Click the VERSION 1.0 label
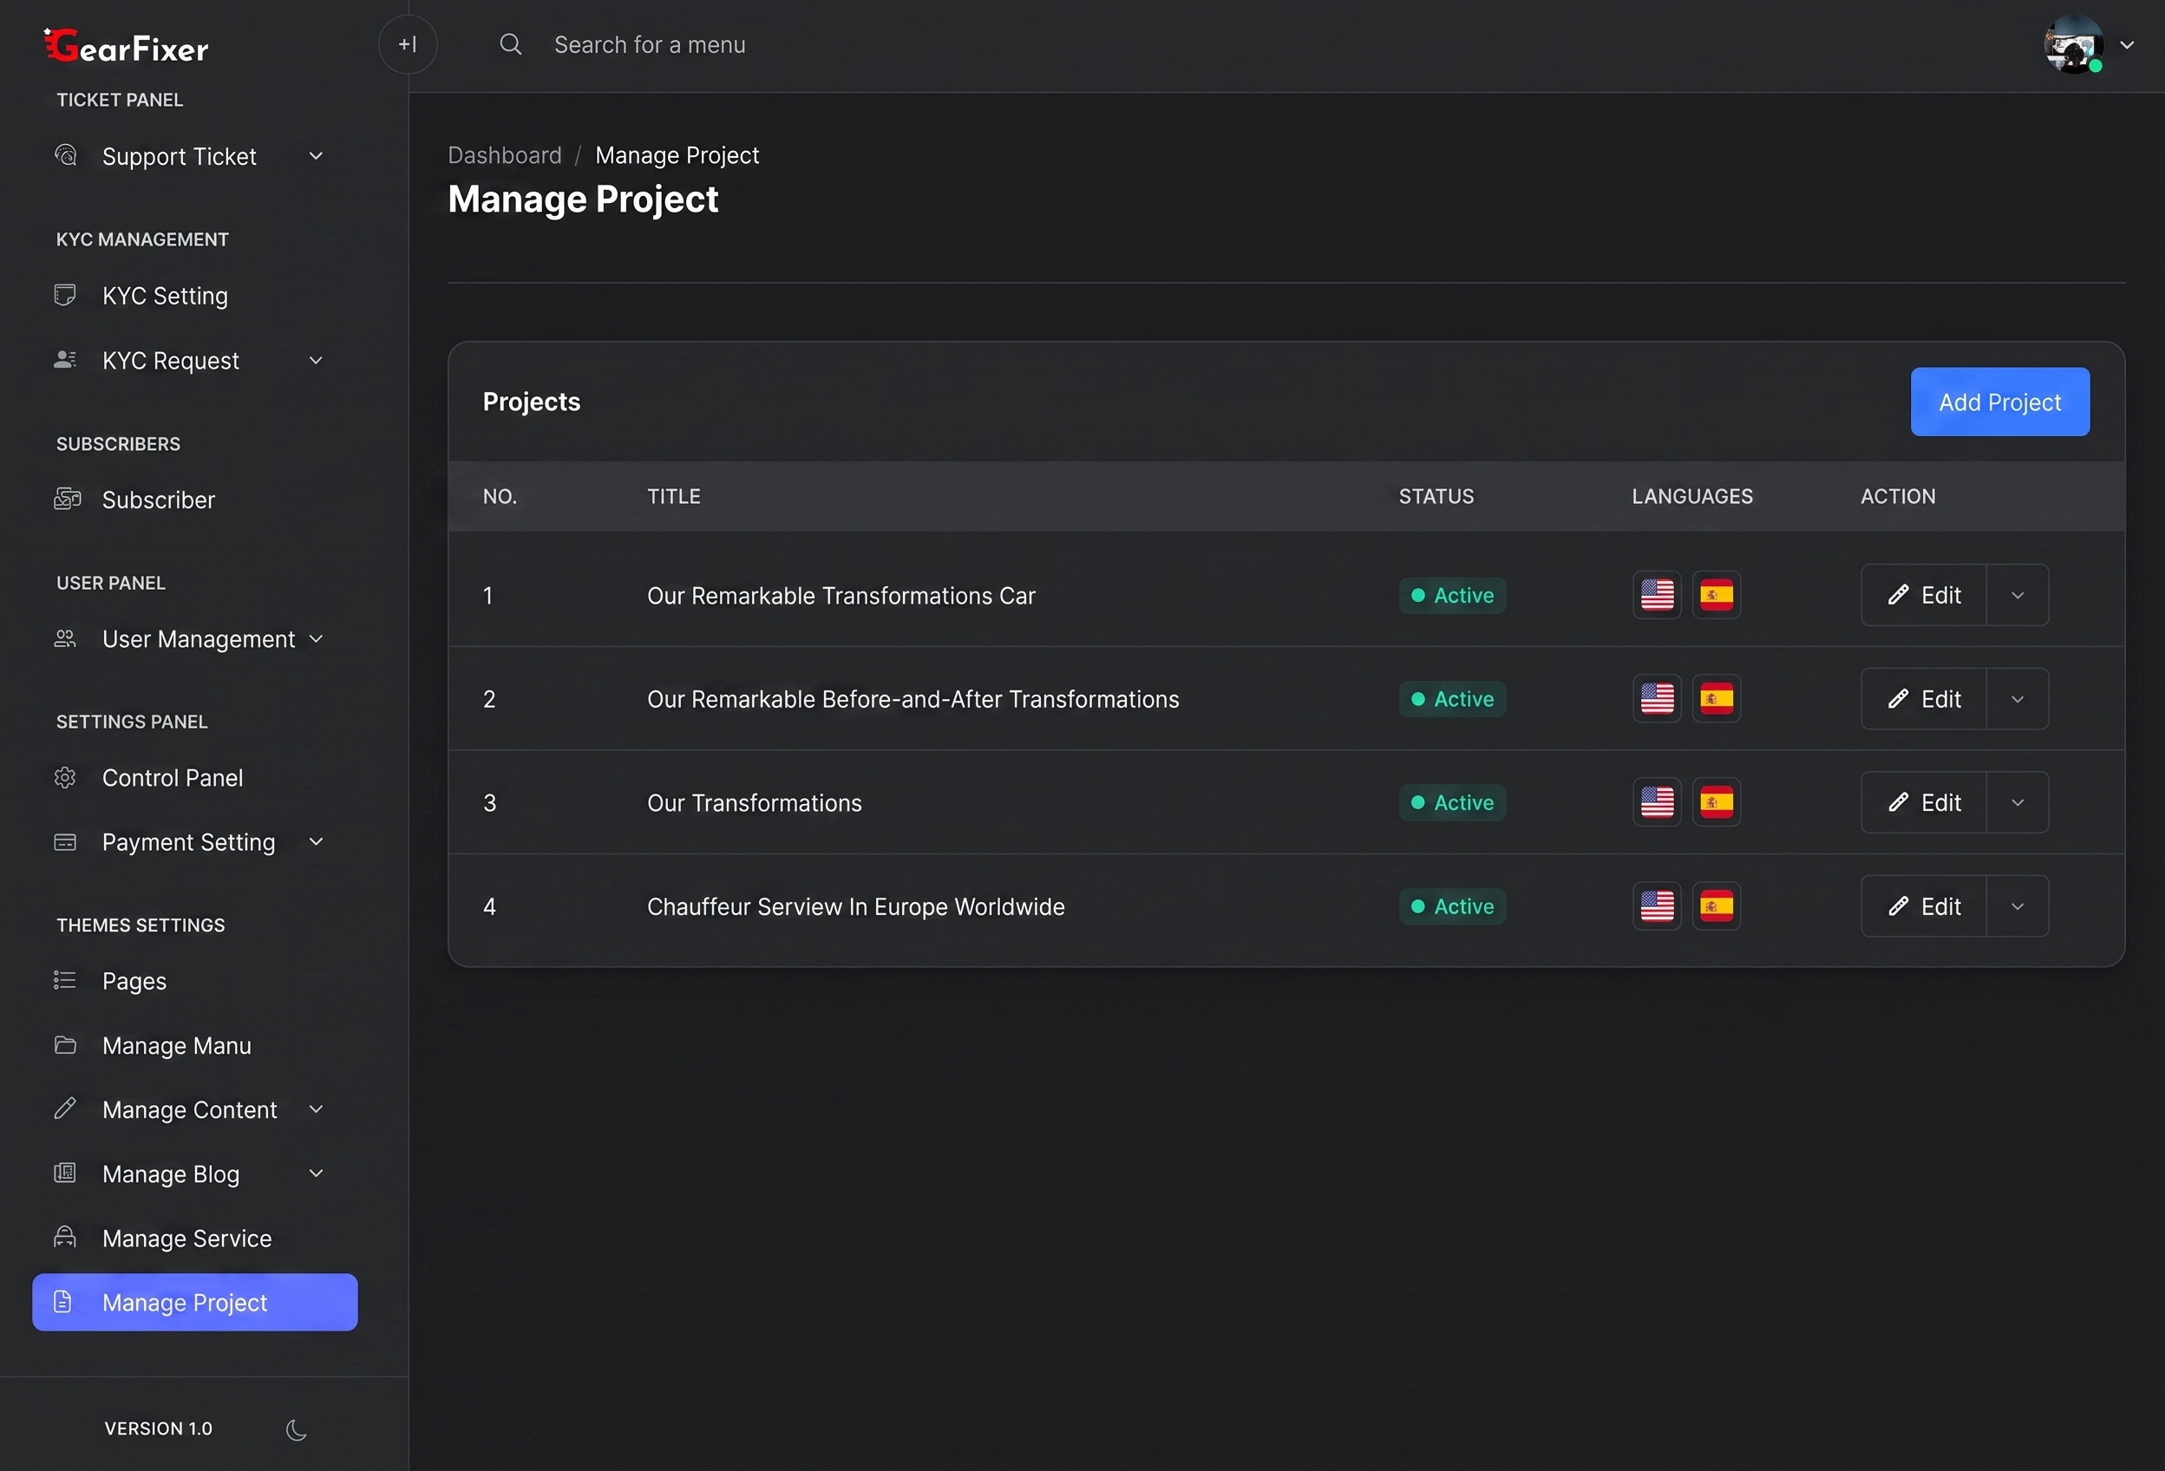Image resolution: width=2165 pixels, height=1471 pixels. point(159,1429)
